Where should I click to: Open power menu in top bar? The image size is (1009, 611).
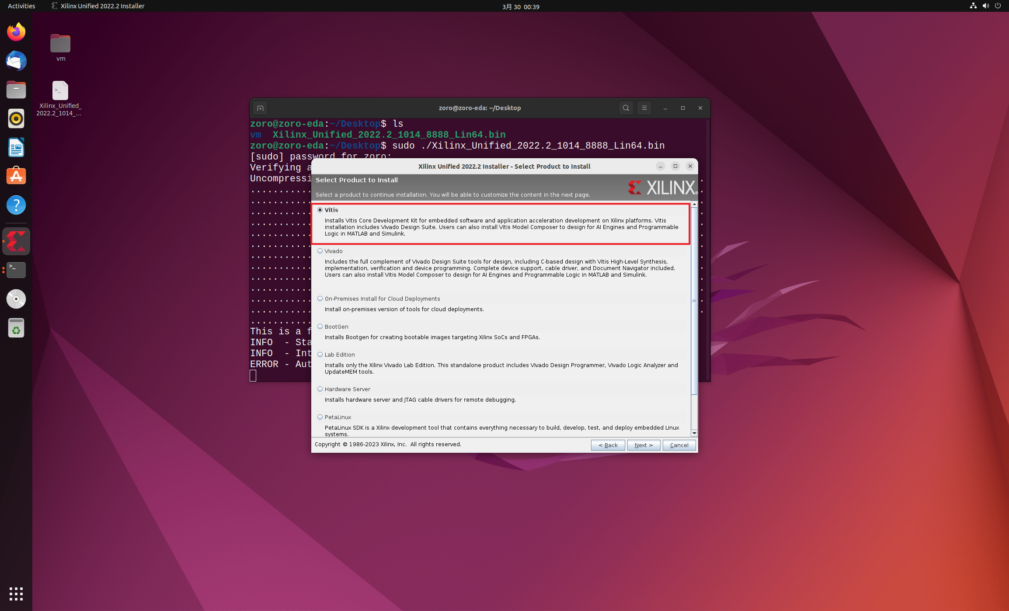(998, 6)
